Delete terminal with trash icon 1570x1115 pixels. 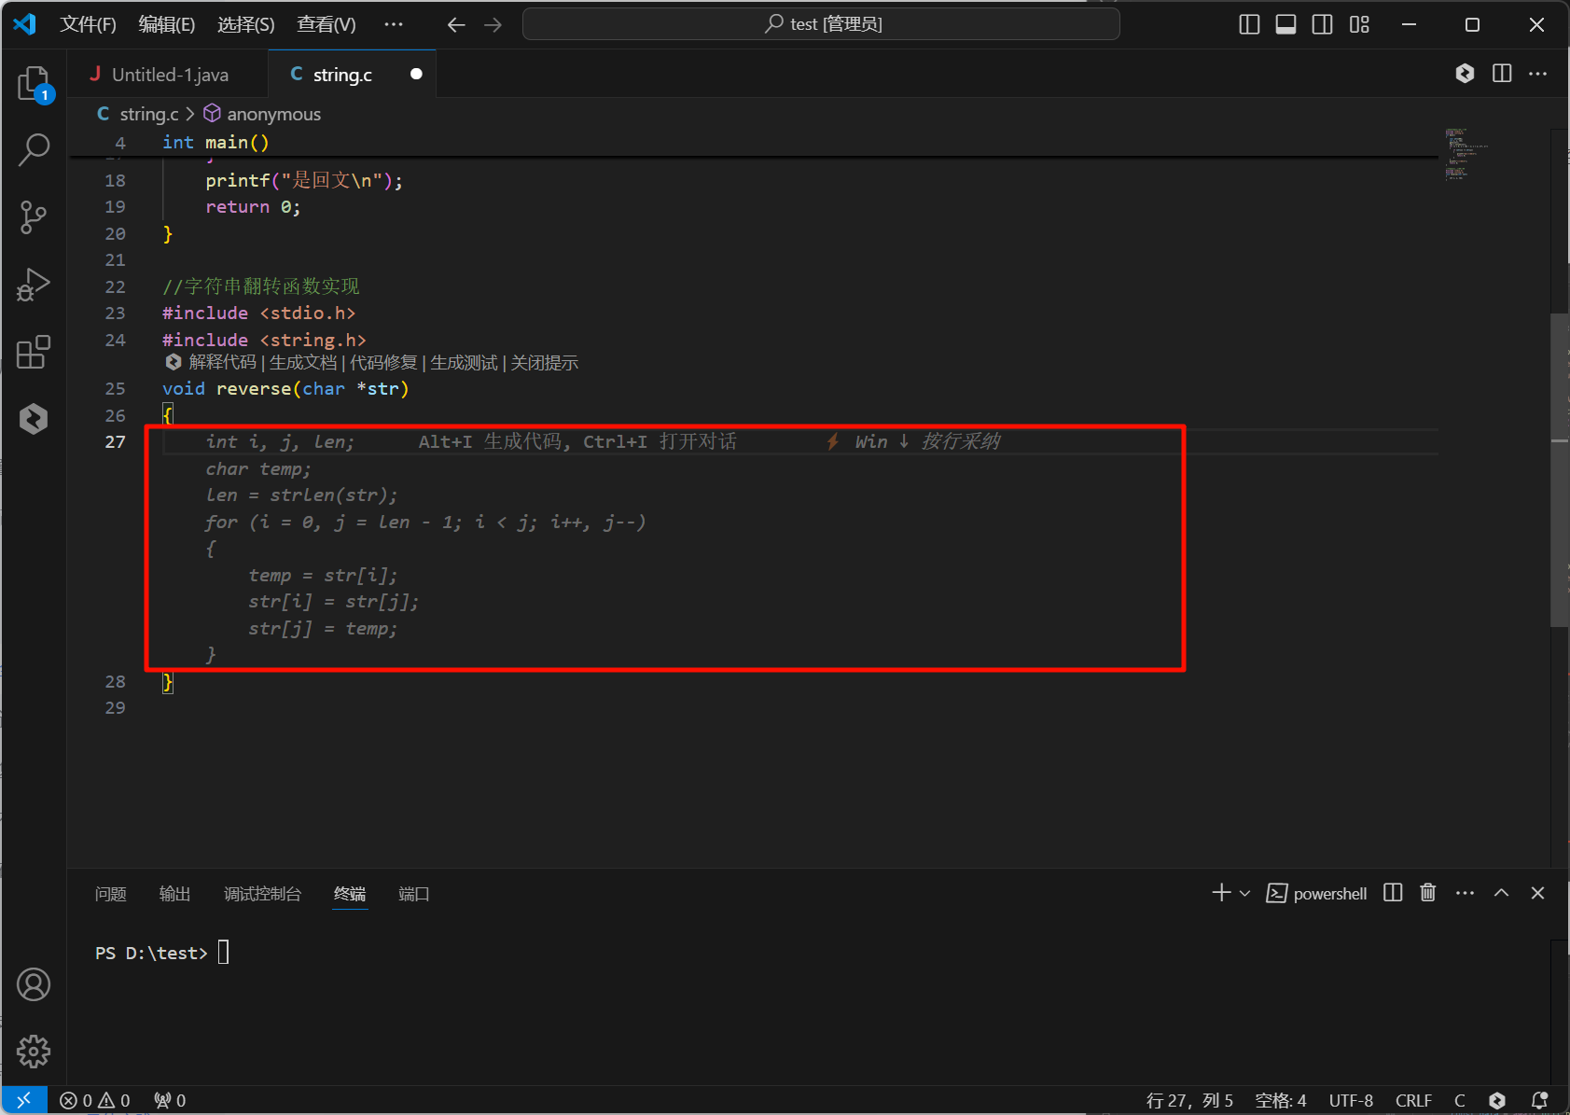click(1427, 893)
